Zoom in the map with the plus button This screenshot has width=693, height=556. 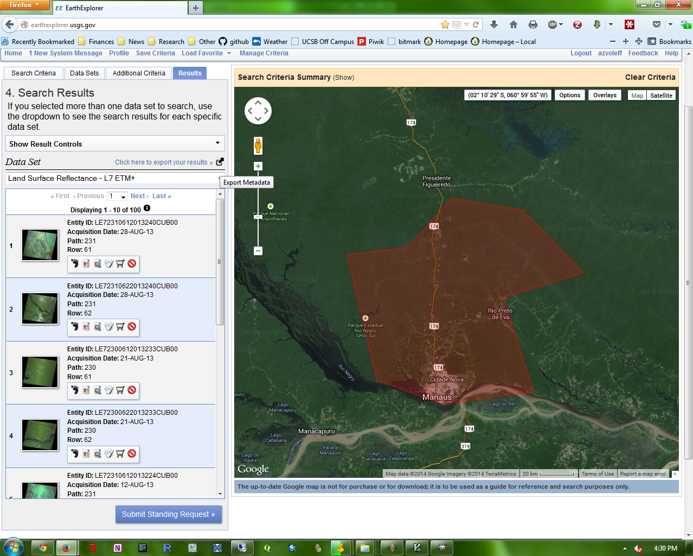pos(258,167)
